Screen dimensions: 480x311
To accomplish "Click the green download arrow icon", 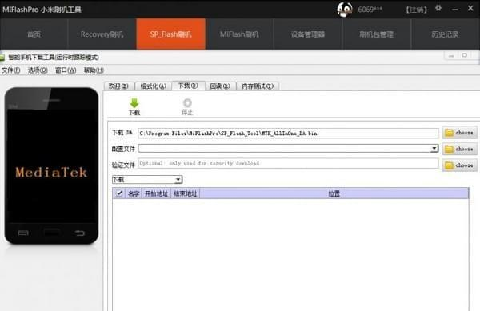I will point(134,103).
